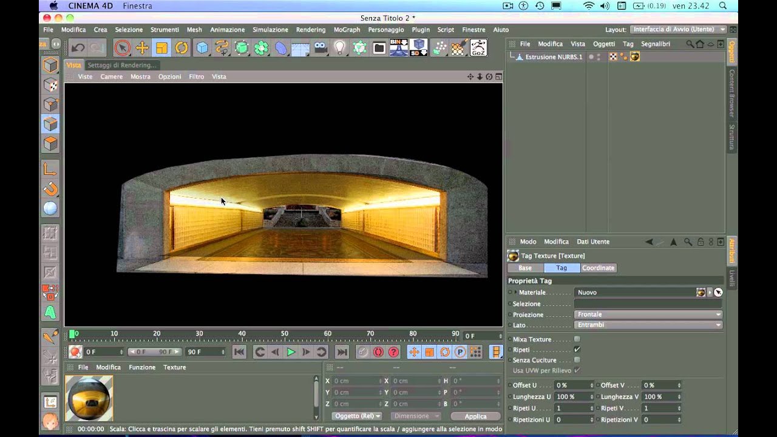Enable Mixa Texture checkbox
The image size is (777, 437).
point(577,339)
